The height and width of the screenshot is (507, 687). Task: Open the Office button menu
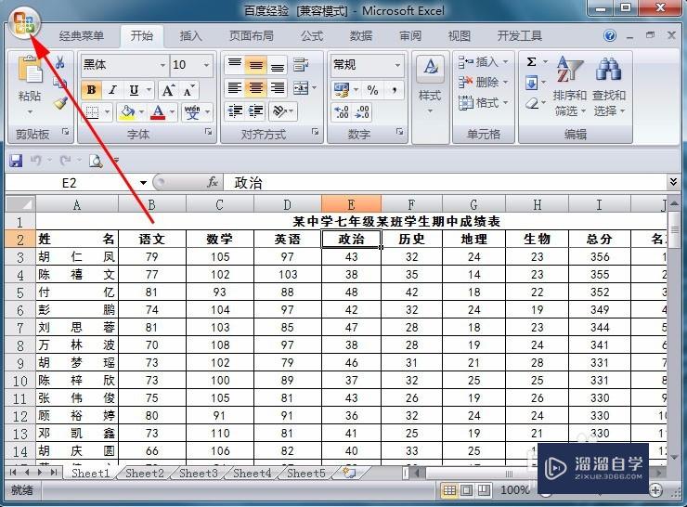(x=24, y=23)
